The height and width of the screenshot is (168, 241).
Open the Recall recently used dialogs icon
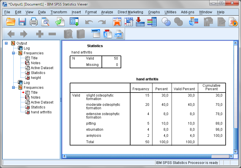[x=74, y=22]
